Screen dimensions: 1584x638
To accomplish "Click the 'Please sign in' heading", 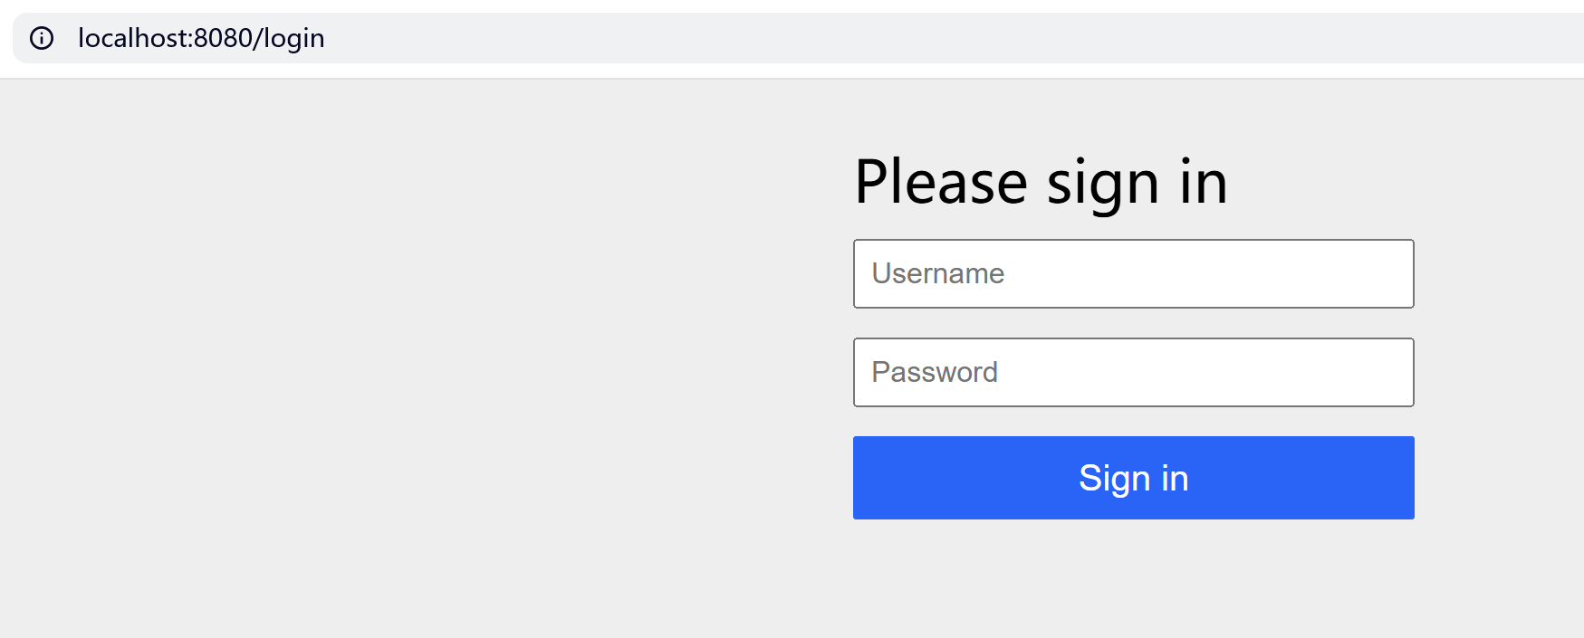I will click(1041, 182).
